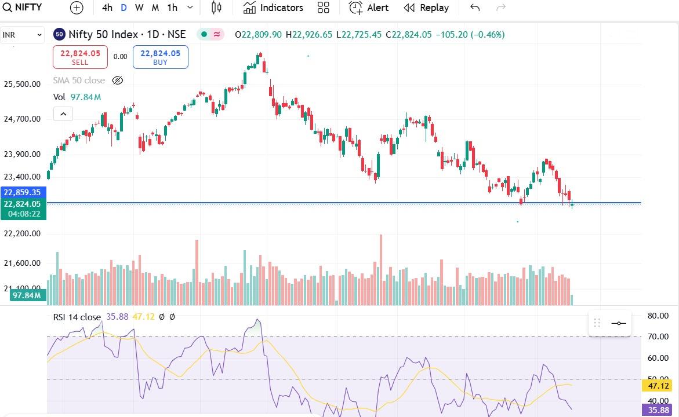Screen dimensions: 679x417
Task: Click the 60.00 RSI scale label
Action: coord(658,358)
